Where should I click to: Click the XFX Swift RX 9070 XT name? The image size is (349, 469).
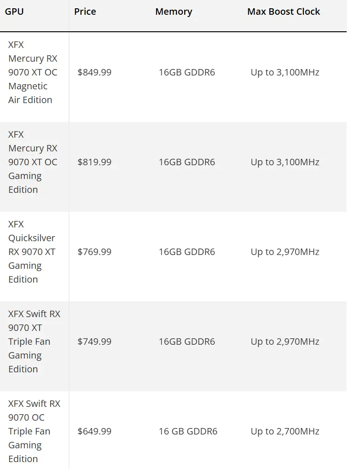point(34,342)
